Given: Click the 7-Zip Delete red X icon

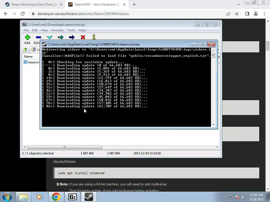Looking at the screenshot, I should [83, 37].
